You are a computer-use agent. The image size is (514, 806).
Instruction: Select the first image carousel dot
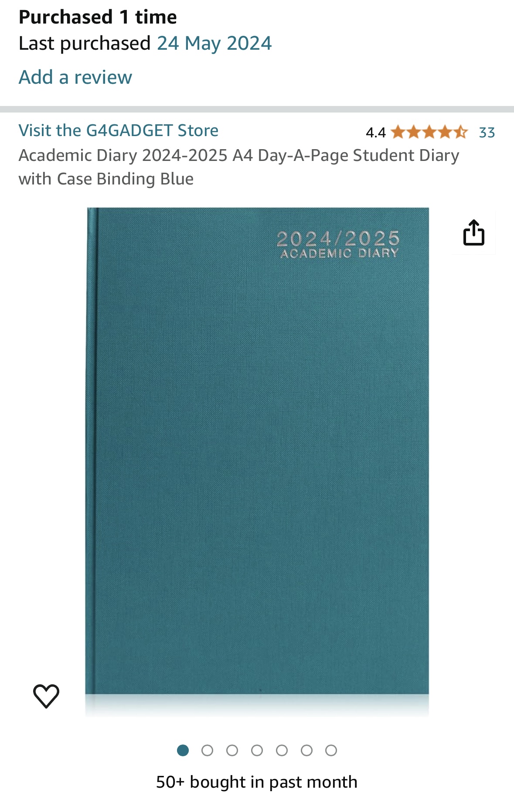coord(183,750)
